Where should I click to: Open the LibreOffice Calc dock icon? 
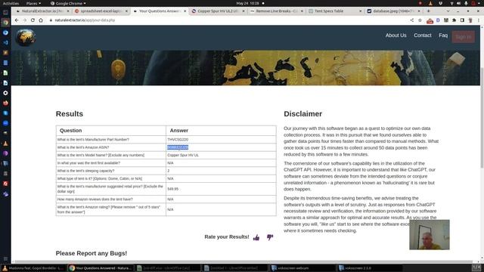pyautogui.click(x=5, y=73)
